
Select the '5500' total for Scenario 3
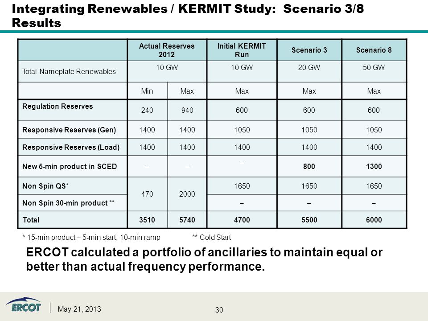pos(309,220)
